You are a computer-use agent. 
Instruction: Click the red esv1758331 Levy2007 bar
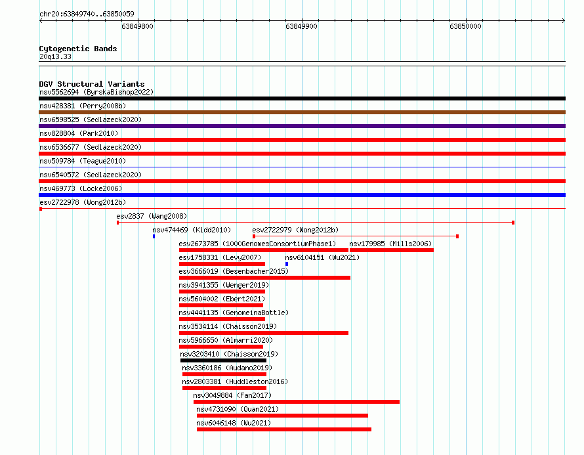click(x=222, y=264)
